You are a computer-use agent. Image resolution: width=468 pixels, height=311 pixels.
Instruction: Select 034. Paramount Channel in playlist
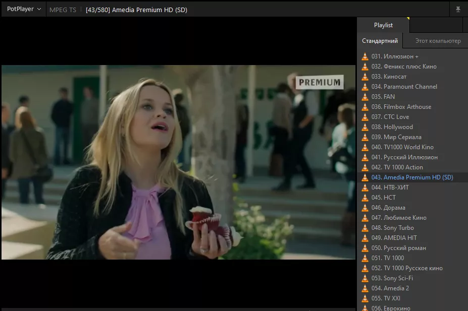coord(413,87)
